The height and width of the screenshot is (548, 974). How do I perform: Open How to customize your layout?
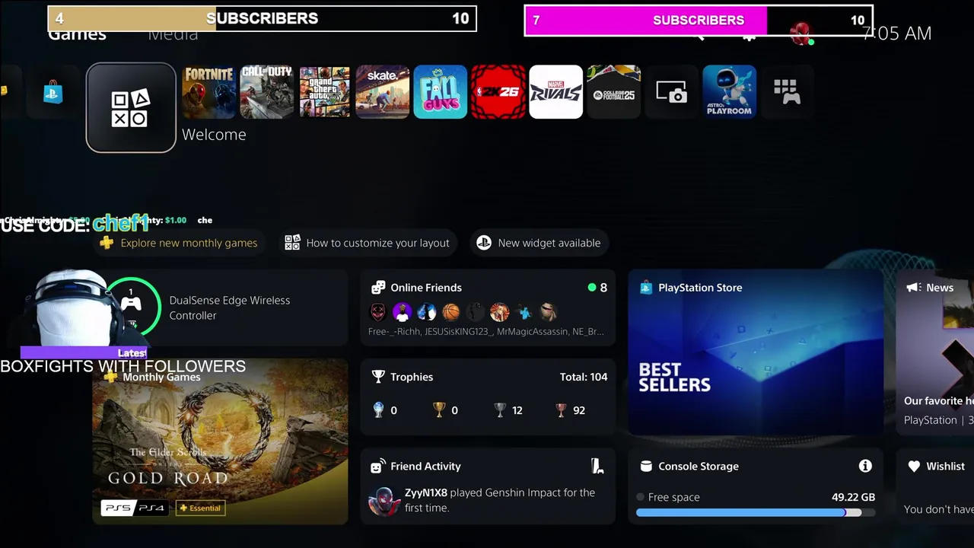click(367, 243)
